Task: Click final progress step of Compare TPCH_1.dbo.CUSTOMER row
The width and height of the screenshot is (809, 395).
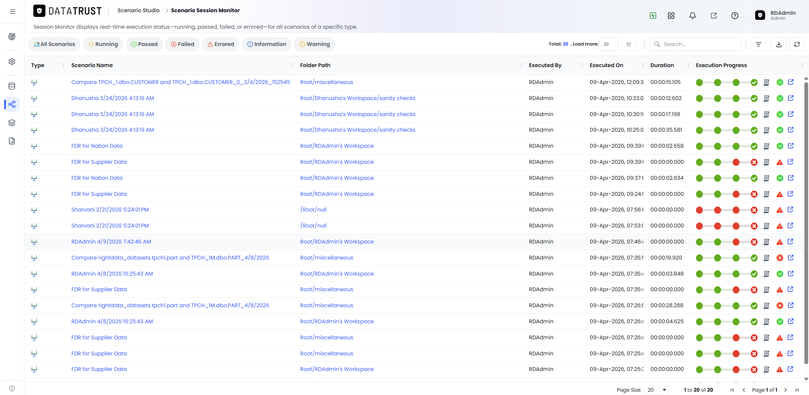Action: (754, 82)
